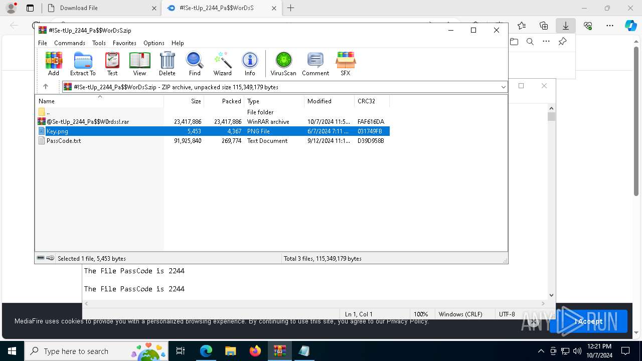Start the VirusScan tool
642x361 pixels.
(283, 64)
